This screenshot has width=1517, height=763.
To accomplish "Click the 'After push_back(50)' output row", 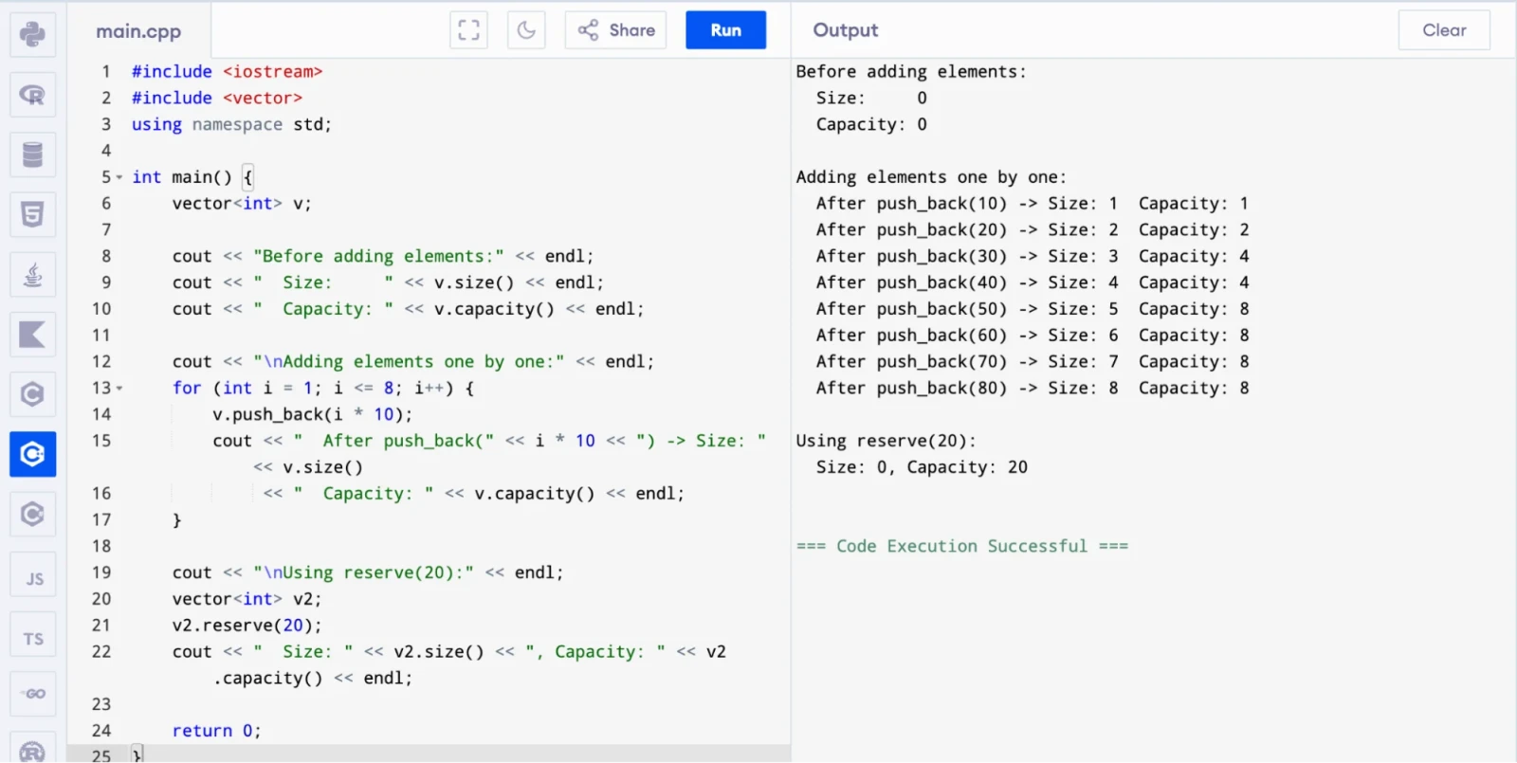I will point(1033,309).
